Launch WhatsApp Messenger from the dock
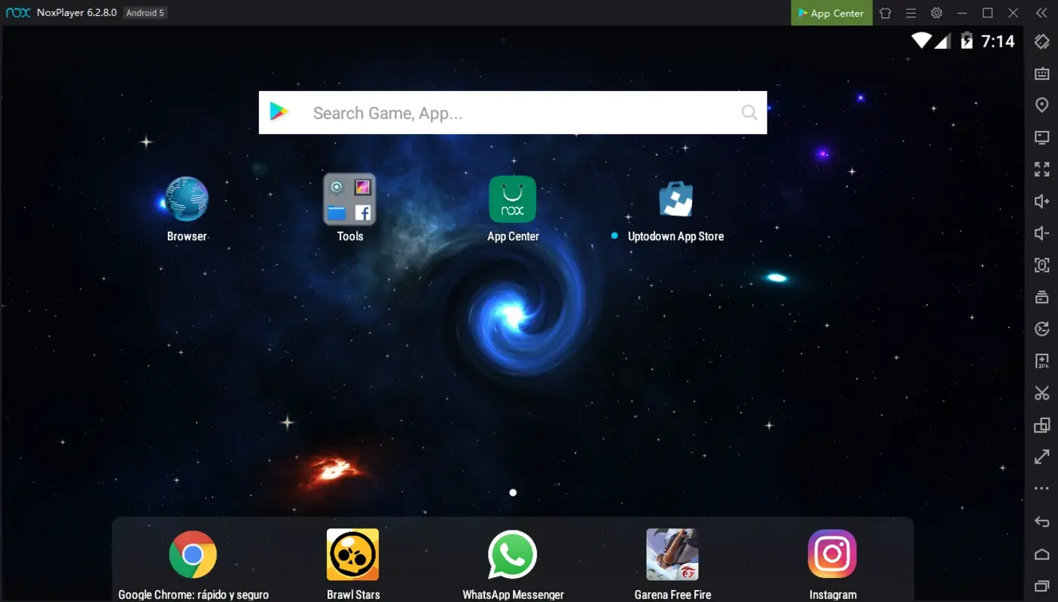 point(513,555)
